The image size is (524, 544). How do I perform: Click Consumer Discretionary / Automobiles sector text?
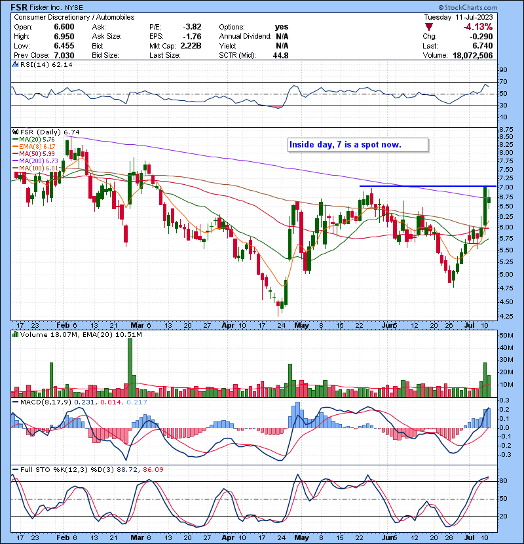coord(74,17)
